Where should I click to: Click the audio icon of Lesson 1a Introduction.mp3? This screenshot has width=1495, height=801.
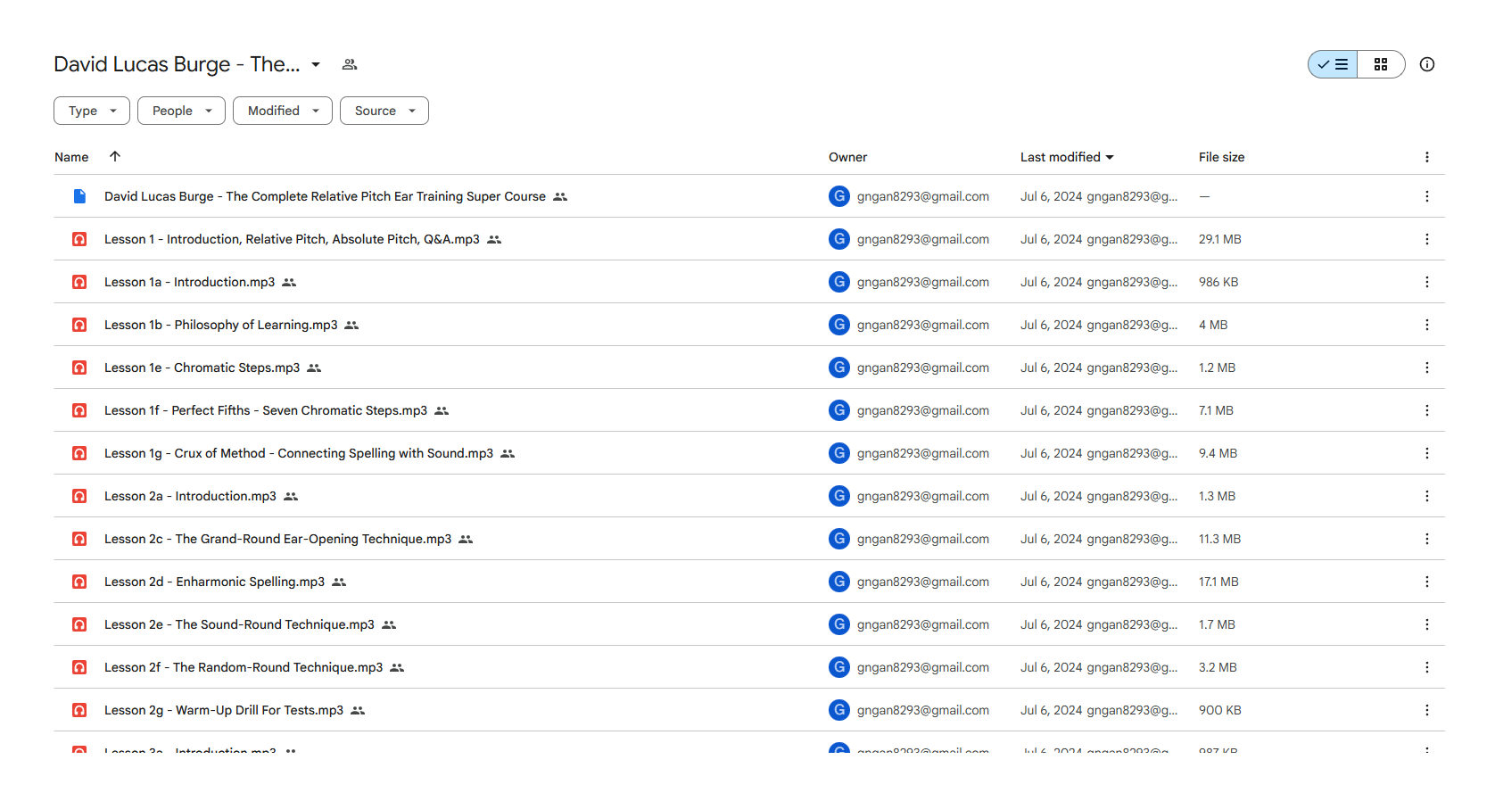79,282
